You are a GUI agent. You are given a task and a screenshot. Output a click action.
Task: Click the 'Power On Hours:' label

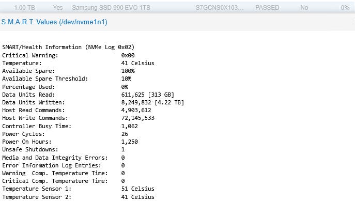[27, 142]
